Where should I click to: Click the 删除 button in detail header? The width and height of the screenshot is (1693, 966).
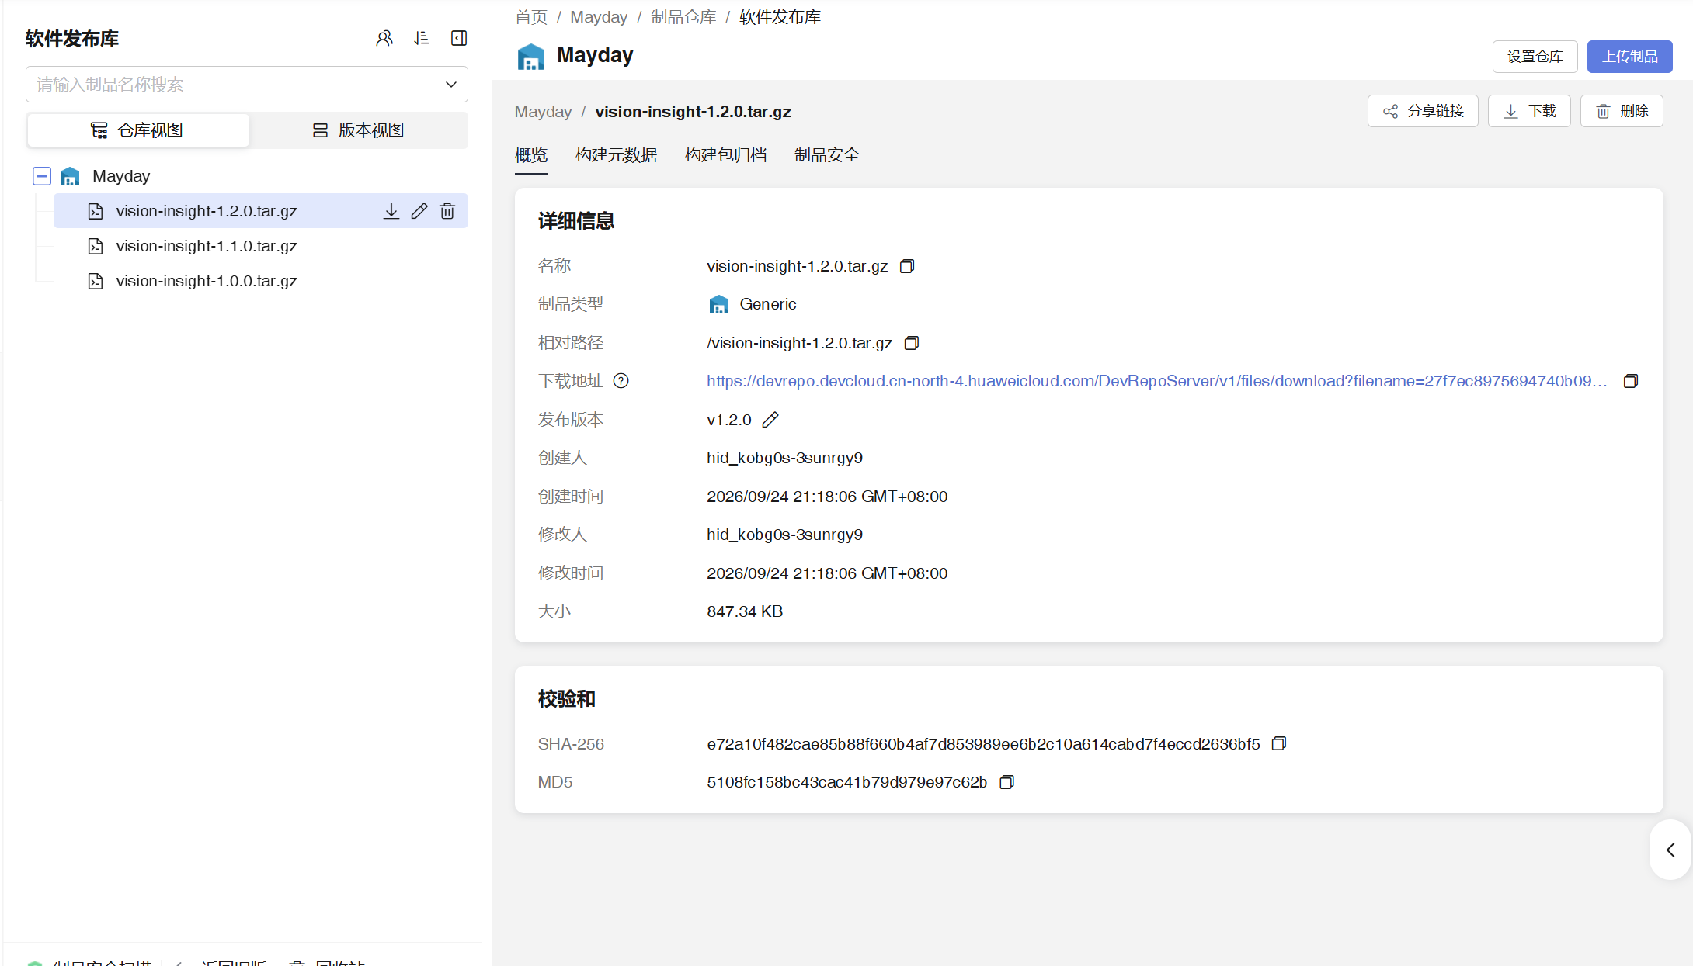[1622, 111]
